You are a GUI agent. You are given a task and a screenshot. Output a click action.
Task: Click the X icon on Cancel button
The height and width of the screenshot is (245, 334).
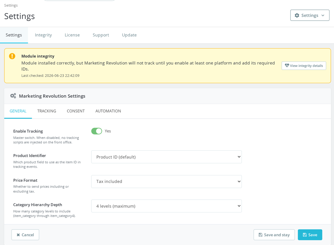click(x=18, y=235)
